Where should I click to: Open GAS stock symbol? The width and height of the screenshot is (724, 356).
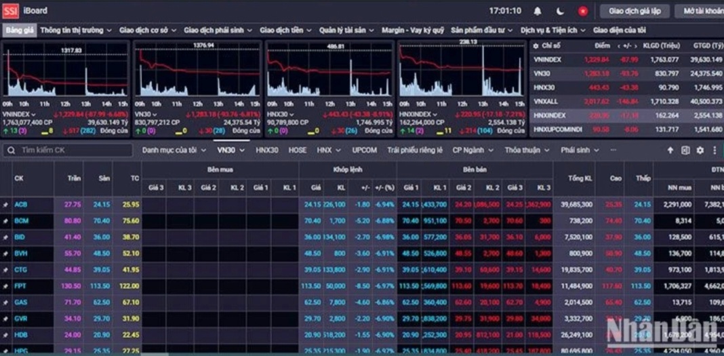click(x=21, y=302)
